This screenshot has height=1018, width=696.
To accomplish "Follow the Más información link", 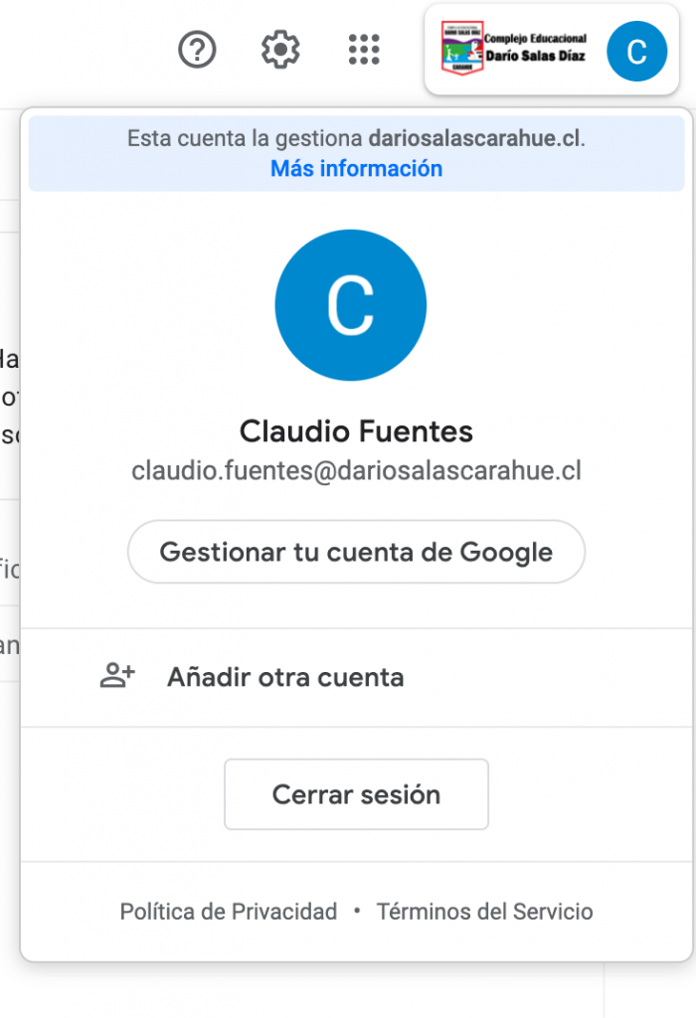I will click(356, 169).
